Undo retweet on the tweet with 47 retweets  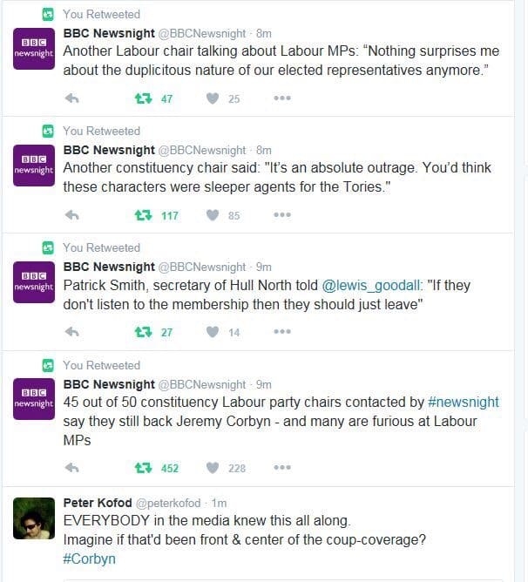143,98
